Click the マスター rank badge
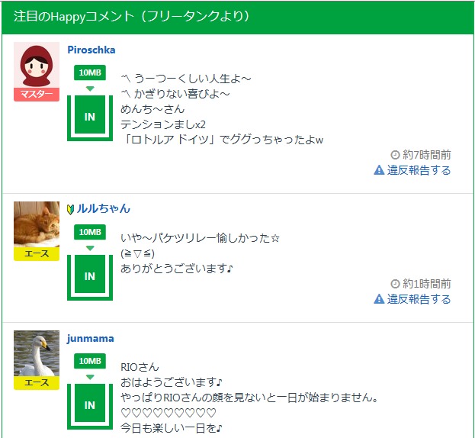 [x=37, y=95]
